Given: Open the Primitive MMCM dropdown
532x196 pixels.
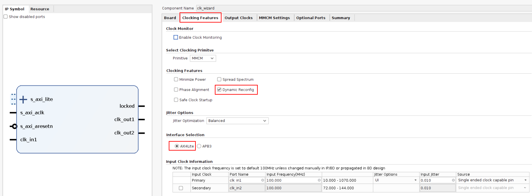Looking at the screenshot, I should (x=203, y=58).
